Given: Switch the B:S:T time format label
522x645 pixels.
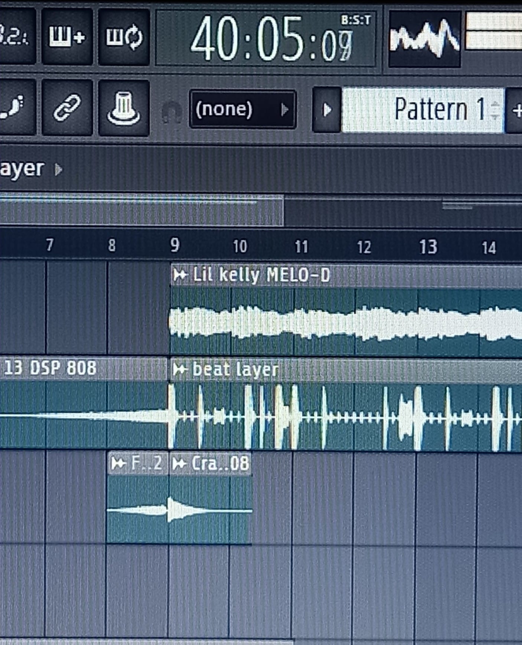Looking at the screenshot, I should (x=356, y=20).
